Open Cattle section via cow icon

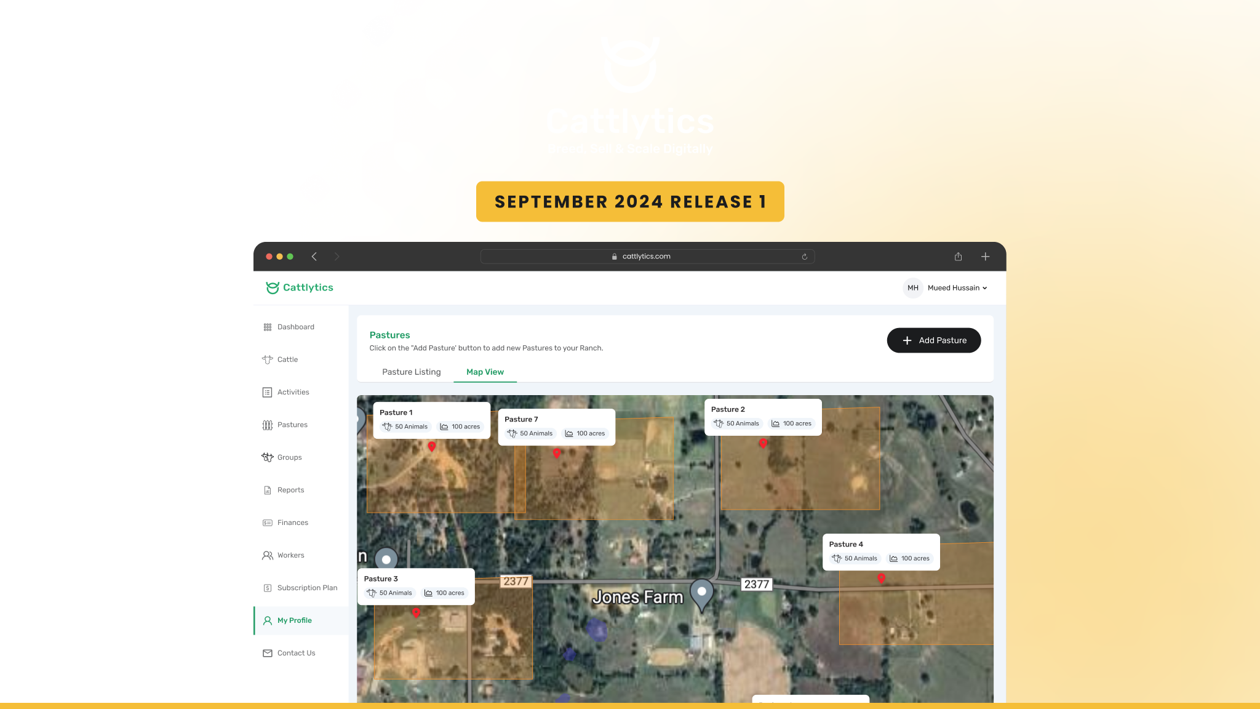267,359
